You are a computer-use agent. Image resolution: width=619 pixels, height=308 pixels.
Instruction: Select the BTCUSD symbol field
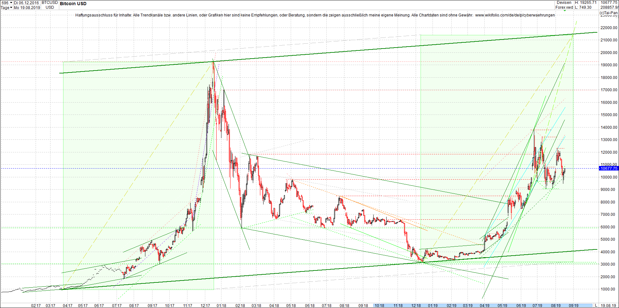click(49, 2)
